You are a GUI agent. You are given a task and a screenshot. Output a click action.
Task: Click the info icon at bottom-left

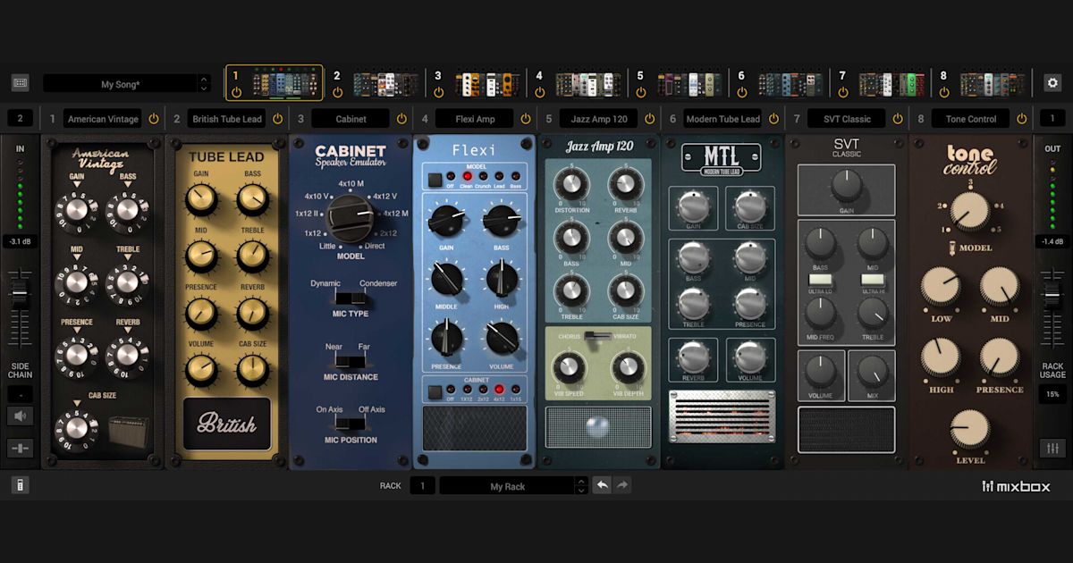(x=20, y=485)
